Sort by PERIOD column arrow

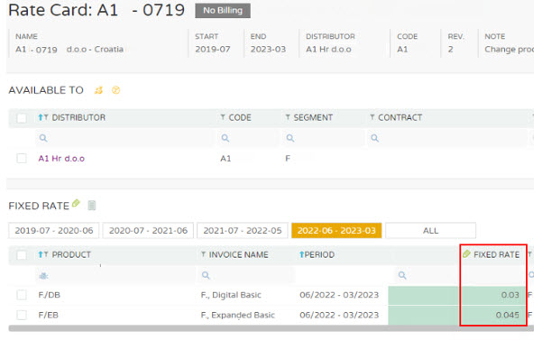click(301, 254)
